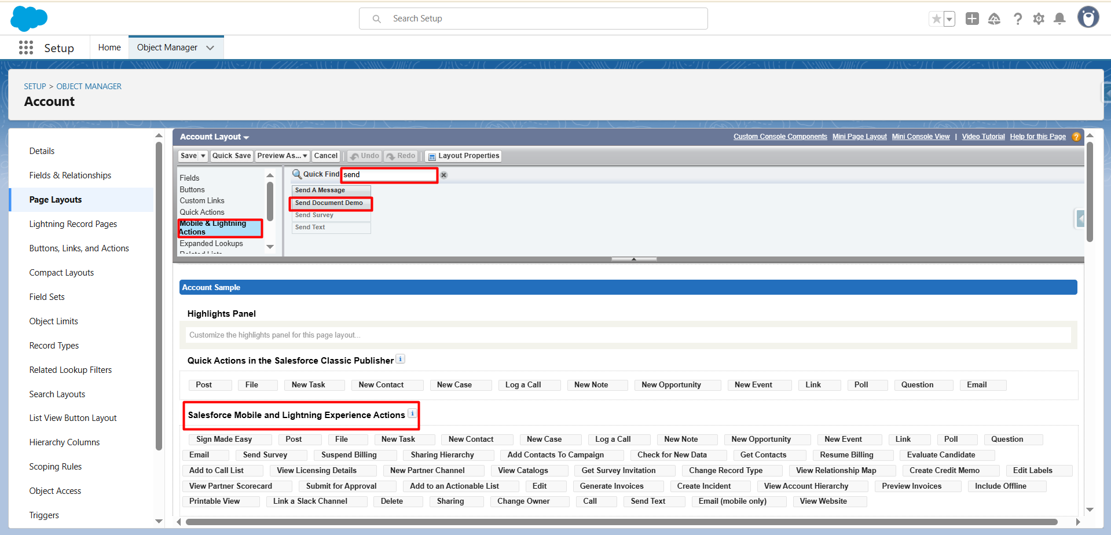The image size is (1111, 535).
Task: Switch to the Home tab
Action: click(x=109, y=47)
